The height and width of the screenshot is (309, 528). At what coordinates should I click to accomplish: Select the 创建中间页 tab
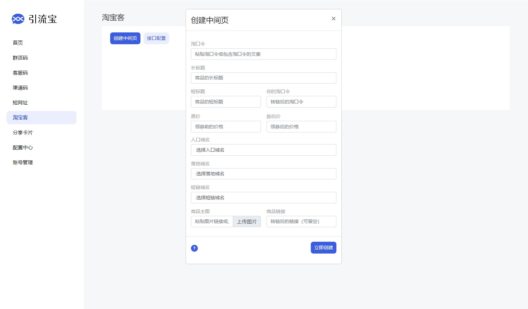pyautogui.click(x=125, y=38)
